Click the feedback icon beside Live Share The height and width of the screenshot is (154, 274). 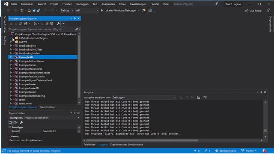pos(268,11)
